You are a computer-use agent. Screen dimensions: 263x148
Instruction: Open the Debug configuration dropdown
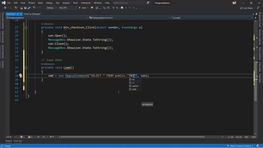pos(51,8)
